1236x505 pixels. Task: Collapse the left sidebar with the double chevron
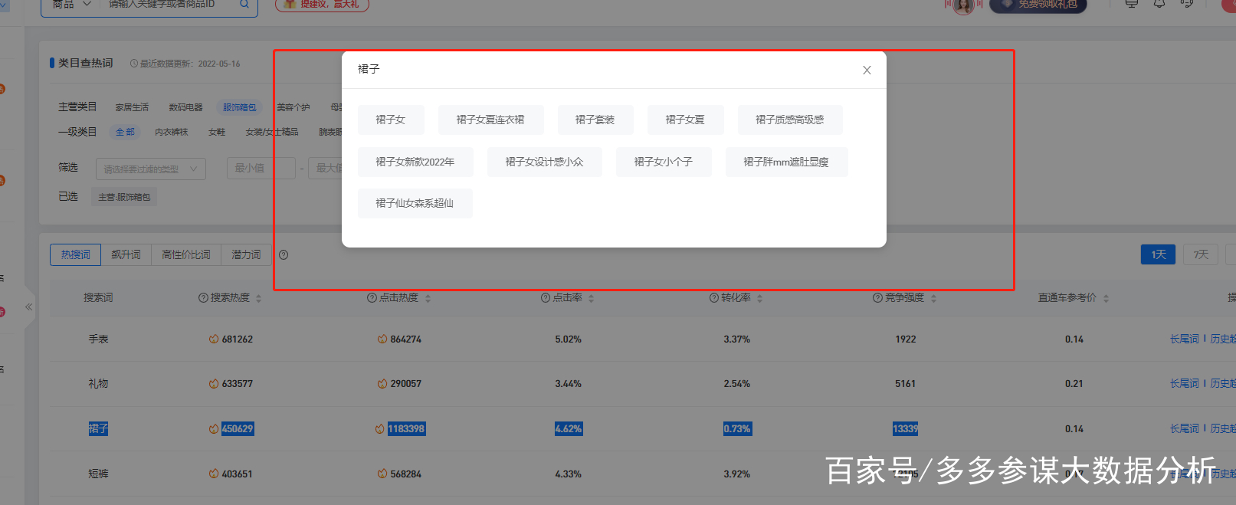click(28, 307)
